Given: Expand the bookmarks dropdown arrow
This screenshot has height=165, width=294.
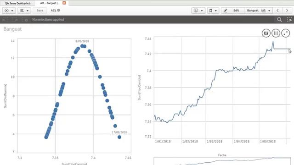Looking at the screenshot, I should [215, 11].
